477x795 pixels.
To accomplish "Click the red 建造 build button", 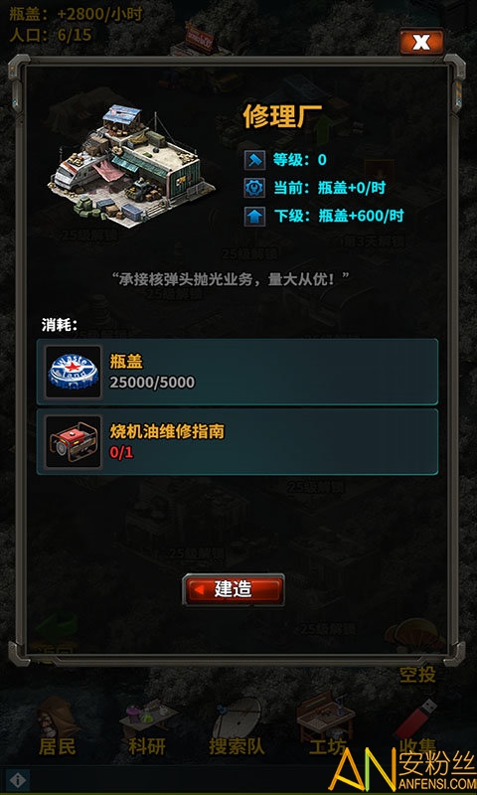I will [x=234, y=589].
